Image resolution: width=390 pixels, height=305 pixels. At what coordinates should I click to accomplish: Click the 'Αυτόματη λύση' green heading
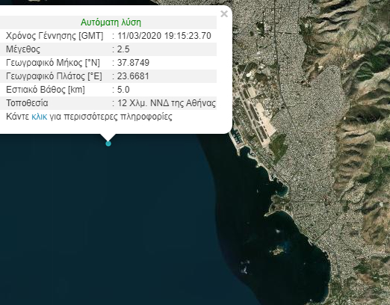coord(111,22)
